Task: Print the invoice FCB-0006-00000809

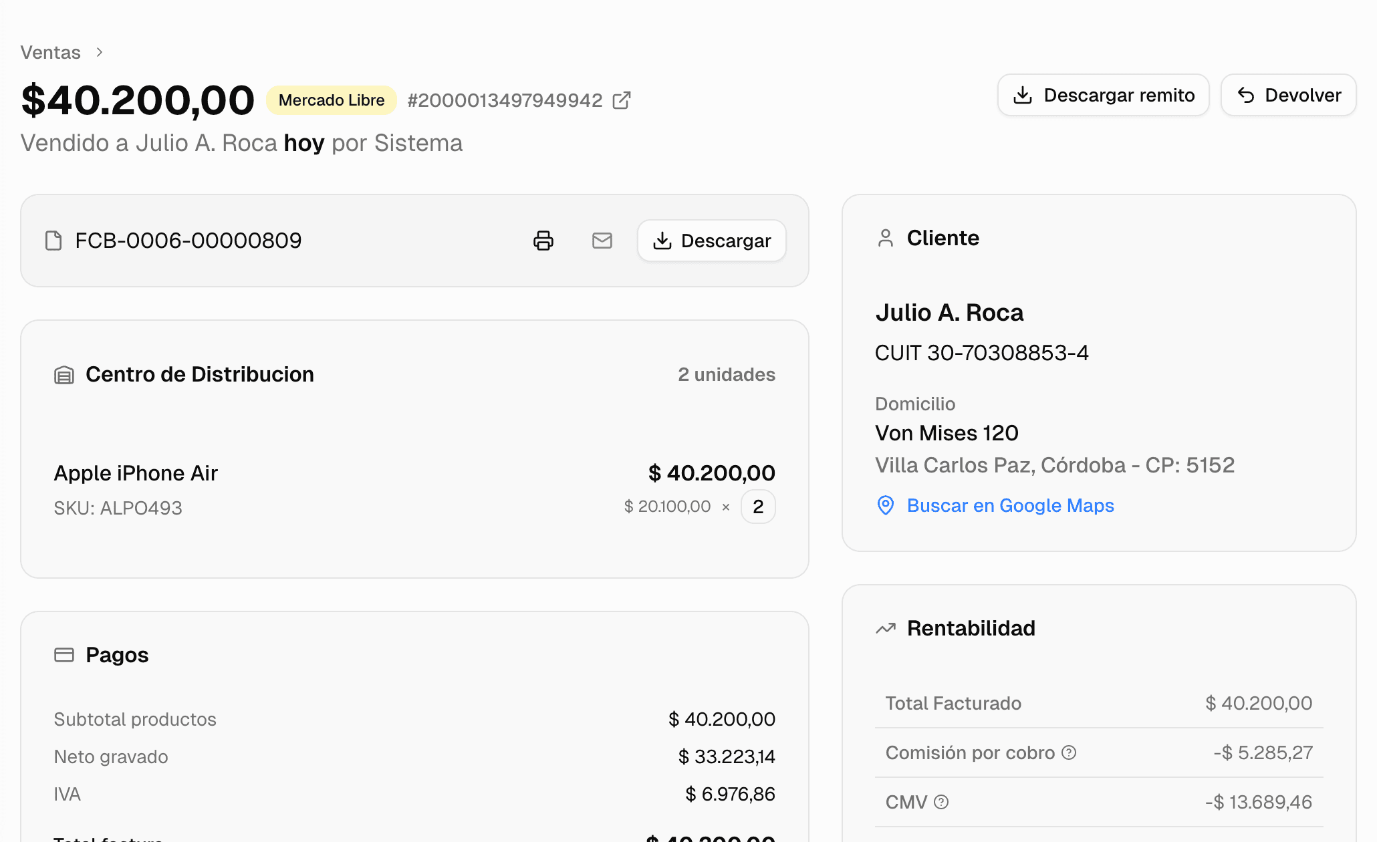Action: (543, 241)
